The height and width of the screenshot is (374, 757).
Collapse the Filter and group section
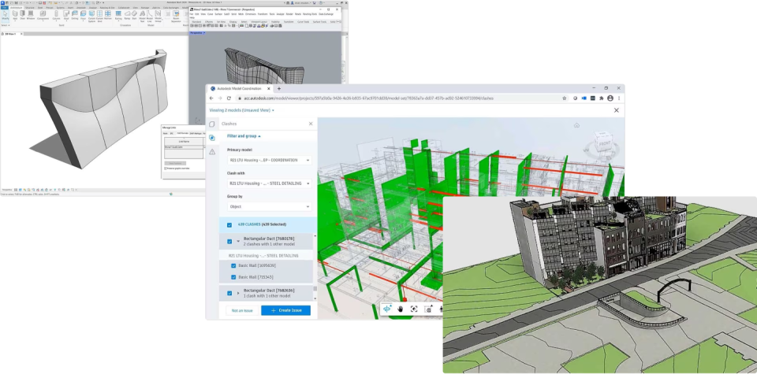click(244, 136)
